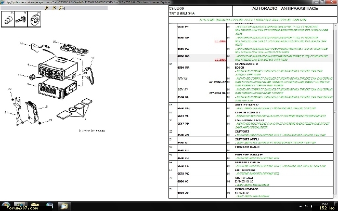The image size is (338, 211).
Task: Open the highlighted active taskbar application
Action: click(x=64, y=206)
